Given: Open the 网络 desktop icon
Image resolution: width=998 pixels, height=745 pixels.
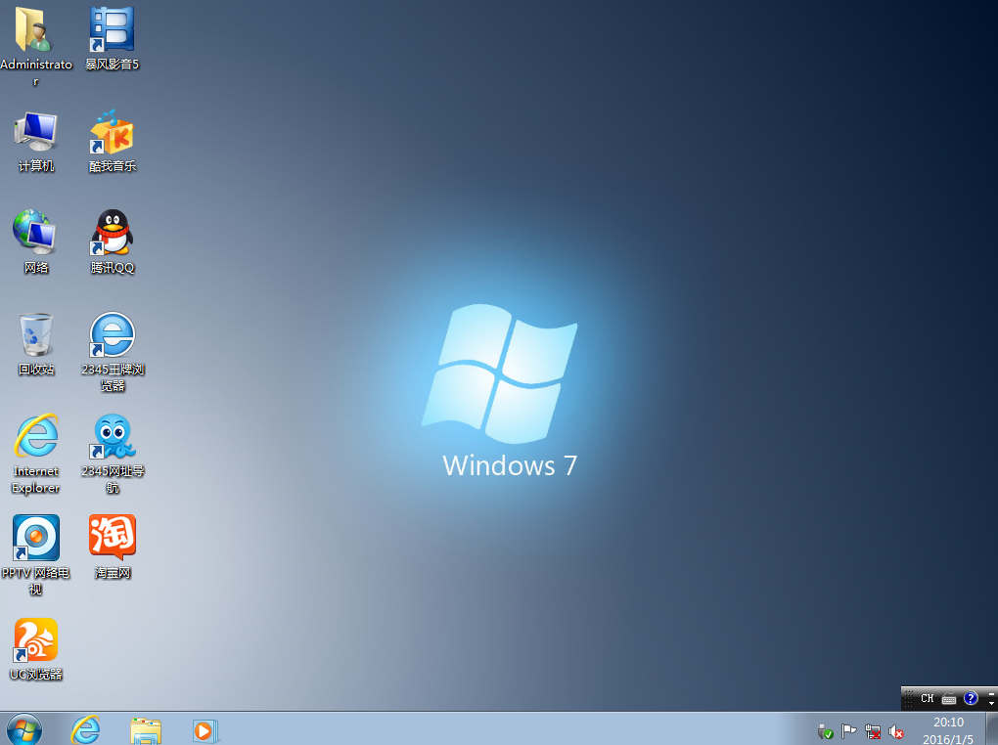Looking at the screenshot, I should click(35, 241).
